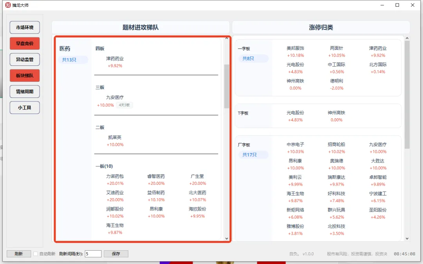Click the app logo icon in title bar
The height and width of the screenshot is (264, 423).
coord(8,5)
